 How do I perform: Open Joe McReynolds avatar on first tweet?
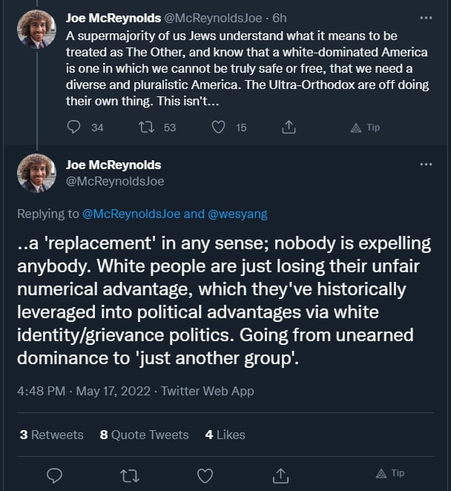(36, 29)
